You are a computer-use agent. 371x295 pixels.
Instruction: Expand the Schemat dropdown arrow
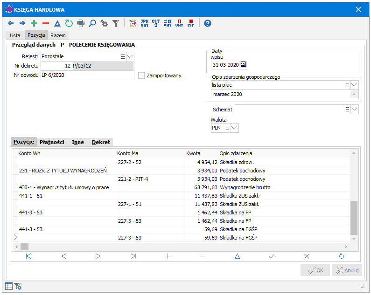pos(354,109)
